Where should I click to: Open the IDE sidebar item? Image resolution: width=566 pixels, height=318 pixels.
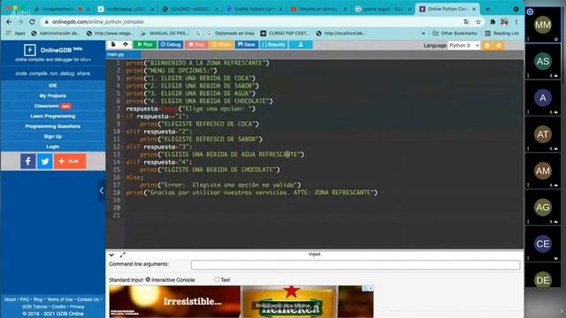[x=53, y=86]
